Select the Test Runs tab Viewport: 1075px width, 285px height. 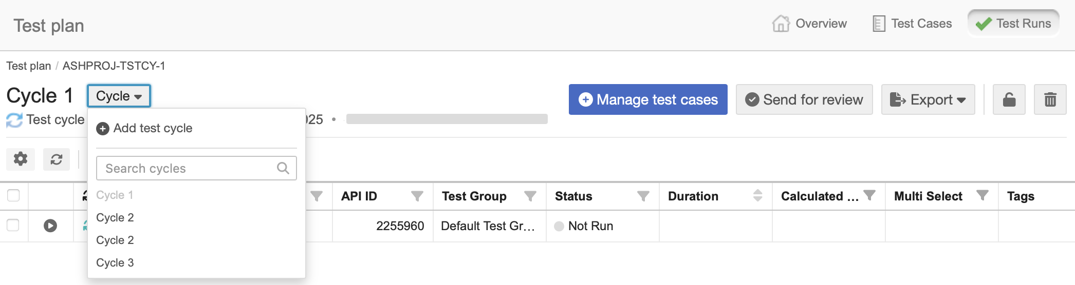click(1013, 24)
